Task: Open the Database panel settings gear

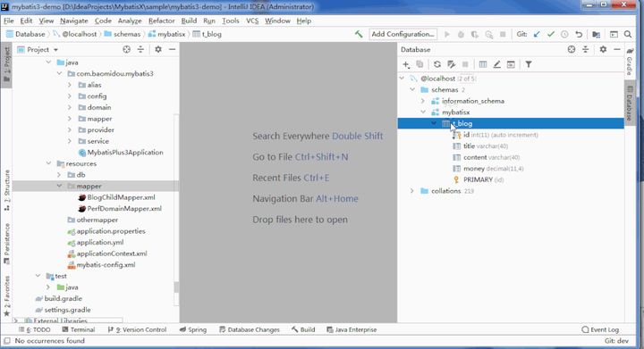Action: tap(603, 50)
